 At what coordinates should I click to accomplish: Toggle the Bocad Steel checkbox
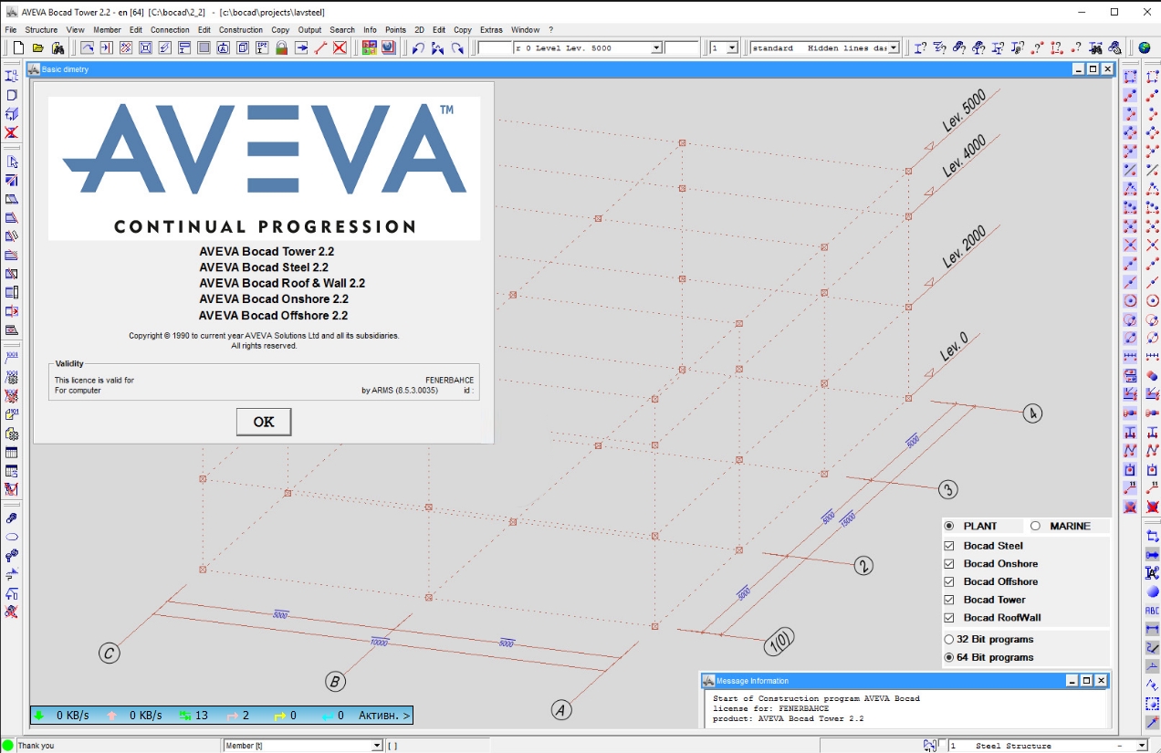pos(949,546)
